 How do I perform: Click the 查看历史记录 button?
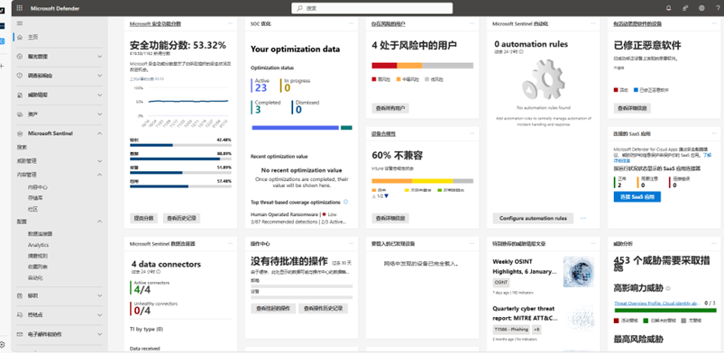tap(181, 218)
